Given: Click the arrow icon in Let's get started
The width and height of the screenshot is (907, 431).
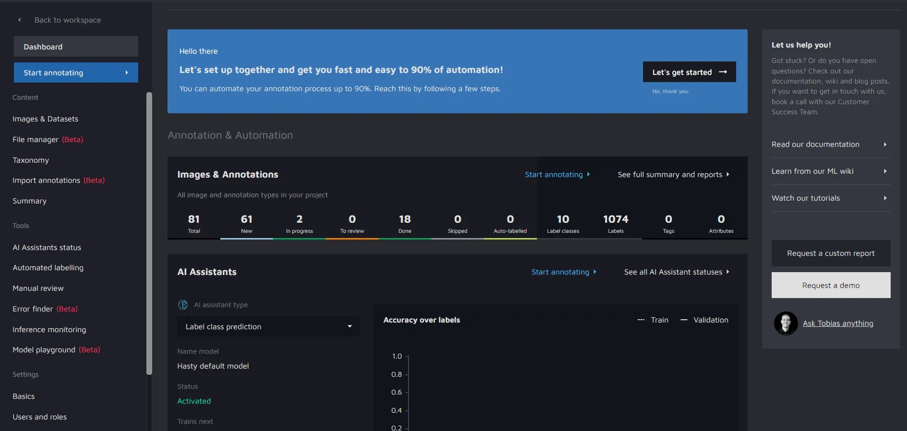Looking at the screenshot, I should [x=723, y=72].
